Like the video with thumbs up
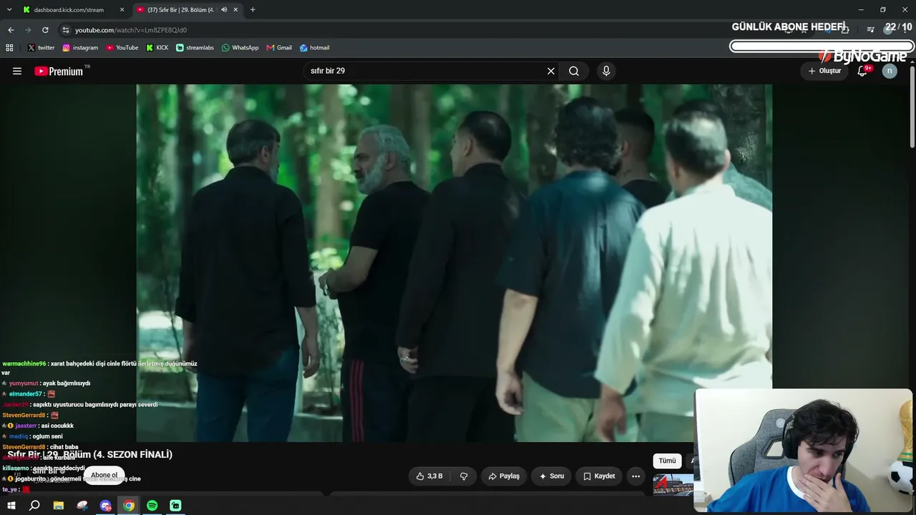Screen dimensions: 916x515 coord(429,476)
